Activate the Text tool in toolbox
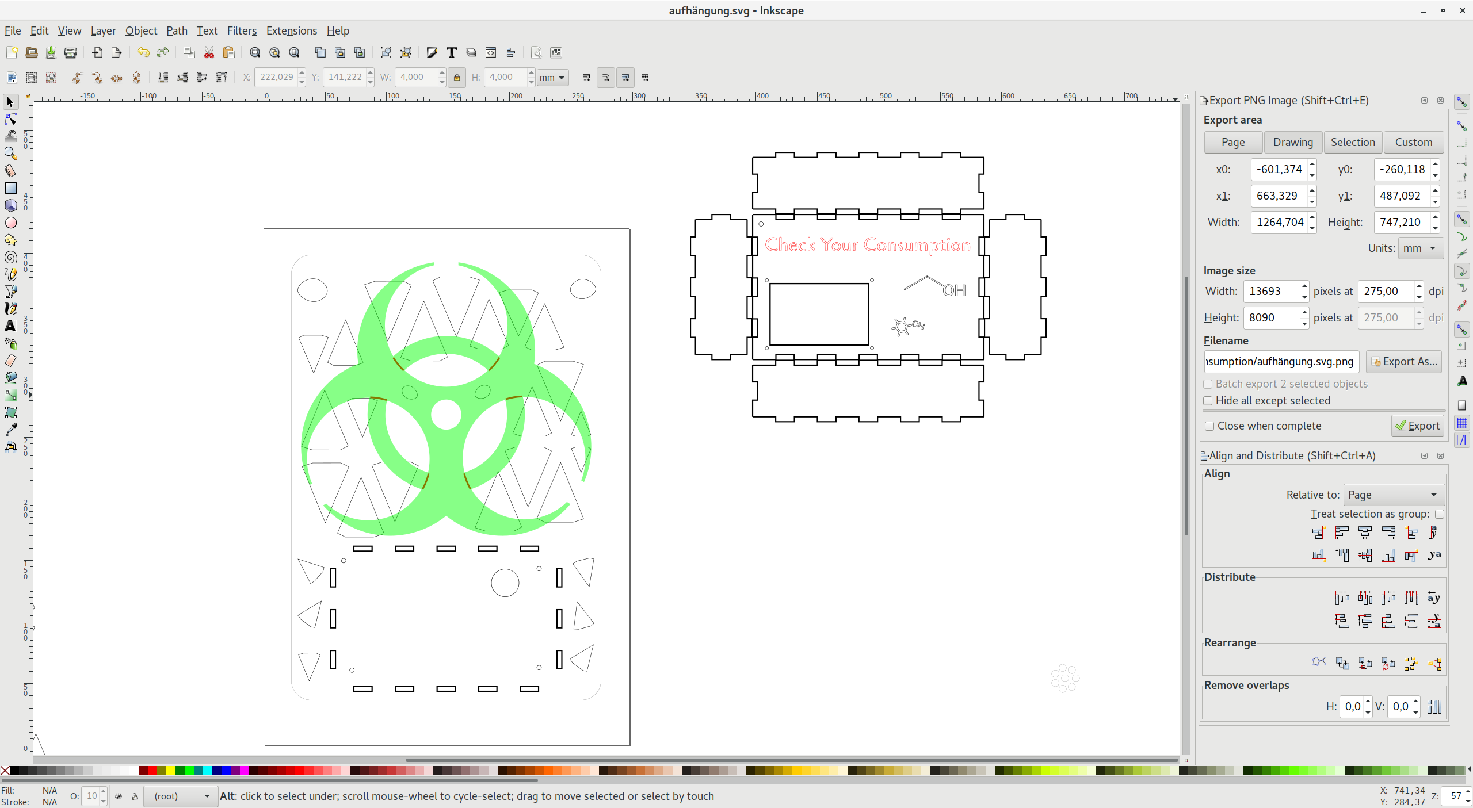This screenshot has height=808, width=1473. 10,326
